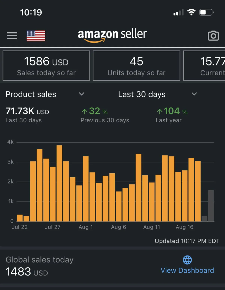Tap the US flag marketplace icon
The width and height of the screenshot is (225, 290).
click(x=36, y=36)
